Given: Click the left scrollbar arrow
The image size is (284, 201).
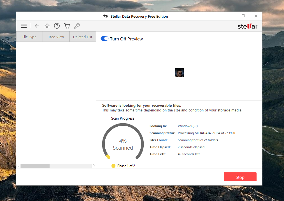Looking at the screenshot, I should pos(18,166).
